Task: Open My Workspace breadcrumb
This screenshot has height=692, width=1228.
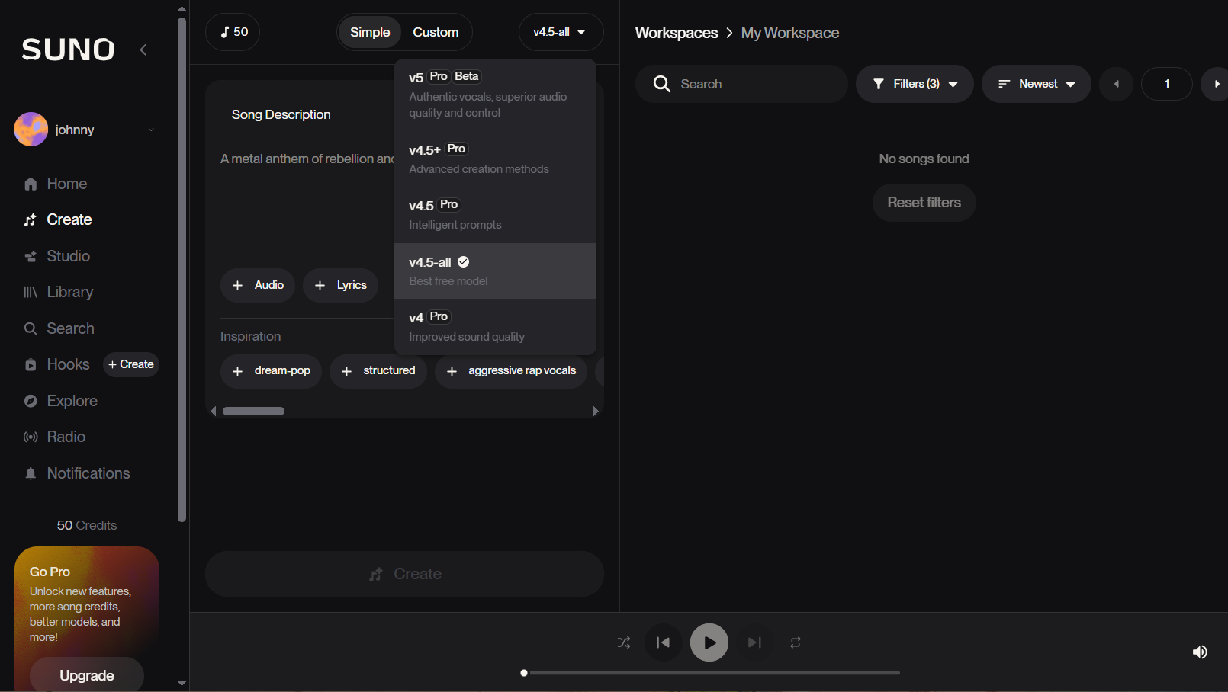Action: 790,33
